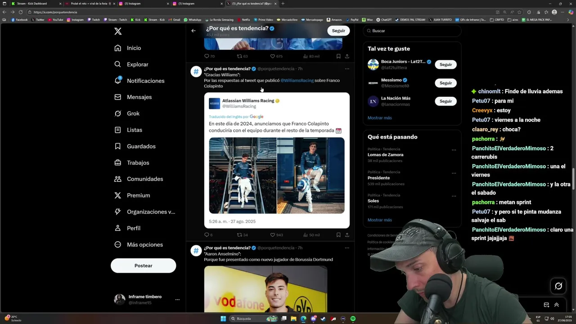The width and height of the screenshot is (576, 324).
Task: Go back with the arrow beside profile name
Action: 193,31
